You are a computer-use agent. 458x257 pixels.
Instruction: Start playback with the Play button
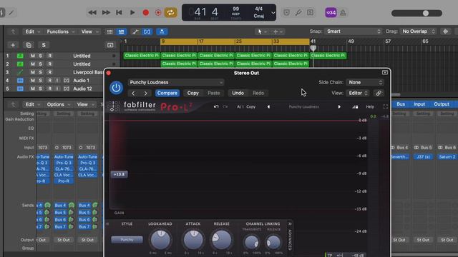pyautogui.click(x=132, y=13)
